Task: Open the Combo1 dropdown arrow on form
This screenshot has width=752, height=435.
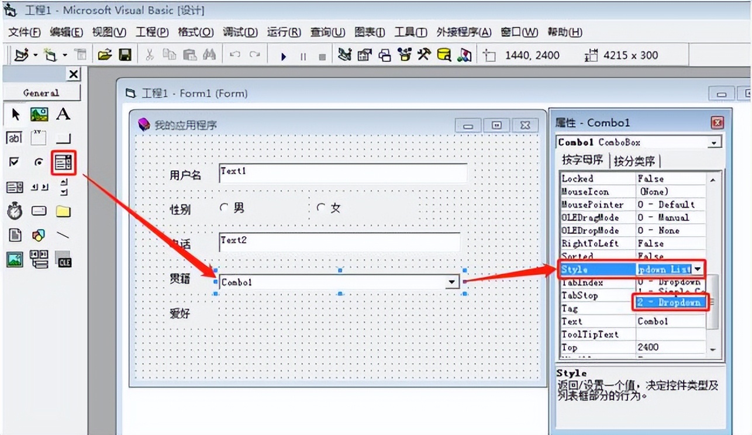Action: pos(452,282)
